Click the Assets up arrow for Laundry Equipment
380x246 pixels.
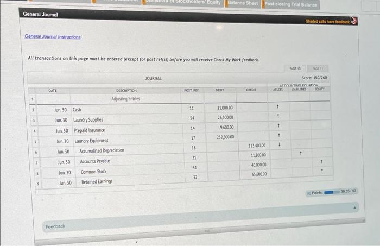point(279,135)
